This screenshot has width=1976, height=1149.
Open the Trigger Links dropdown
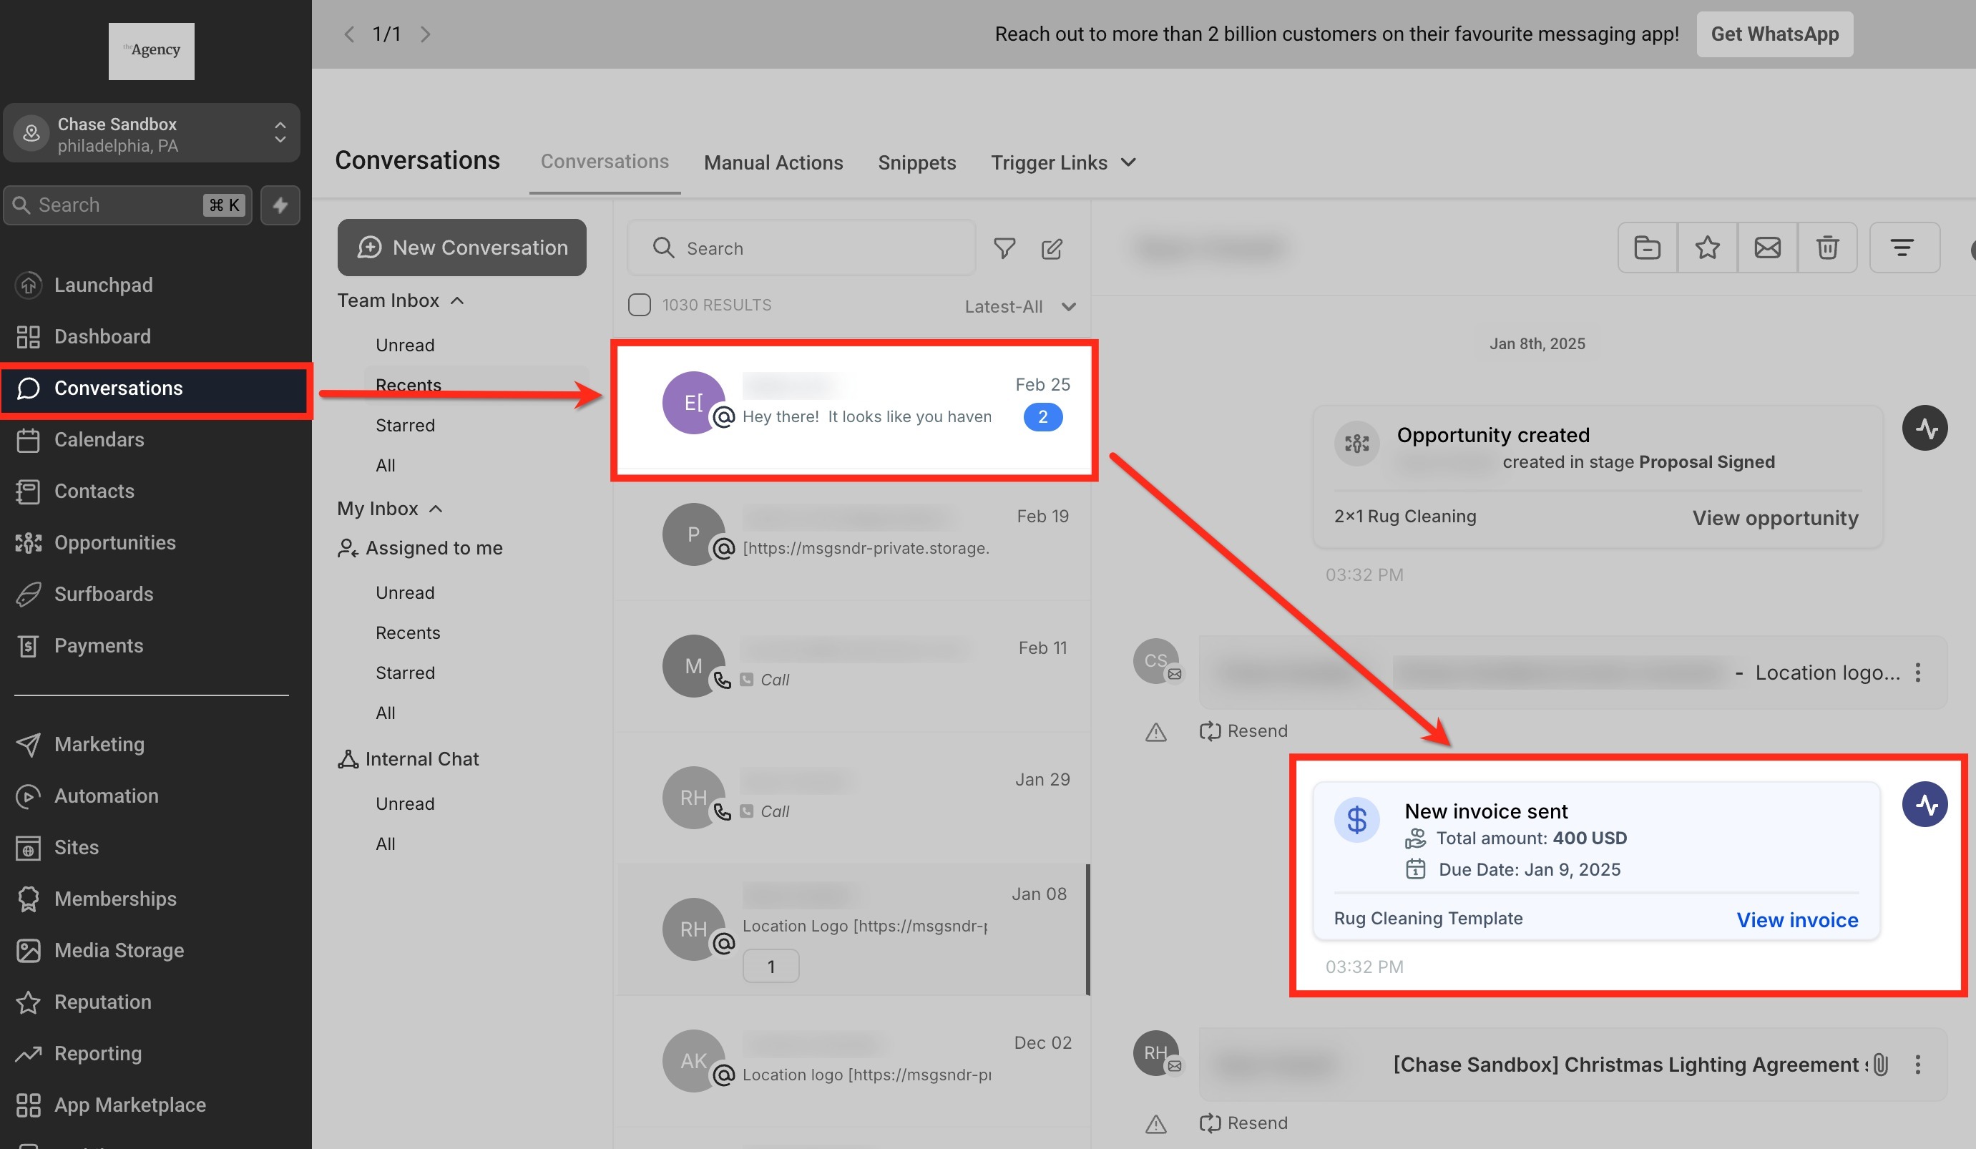(x=1062, y=162)
